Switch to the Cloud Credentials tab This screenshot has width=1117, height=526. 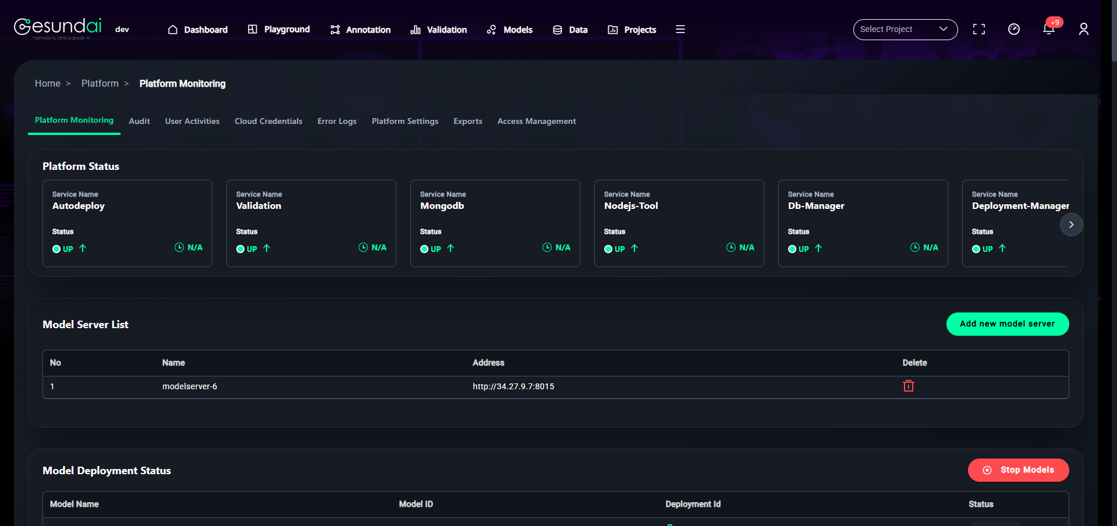point(268,121)
